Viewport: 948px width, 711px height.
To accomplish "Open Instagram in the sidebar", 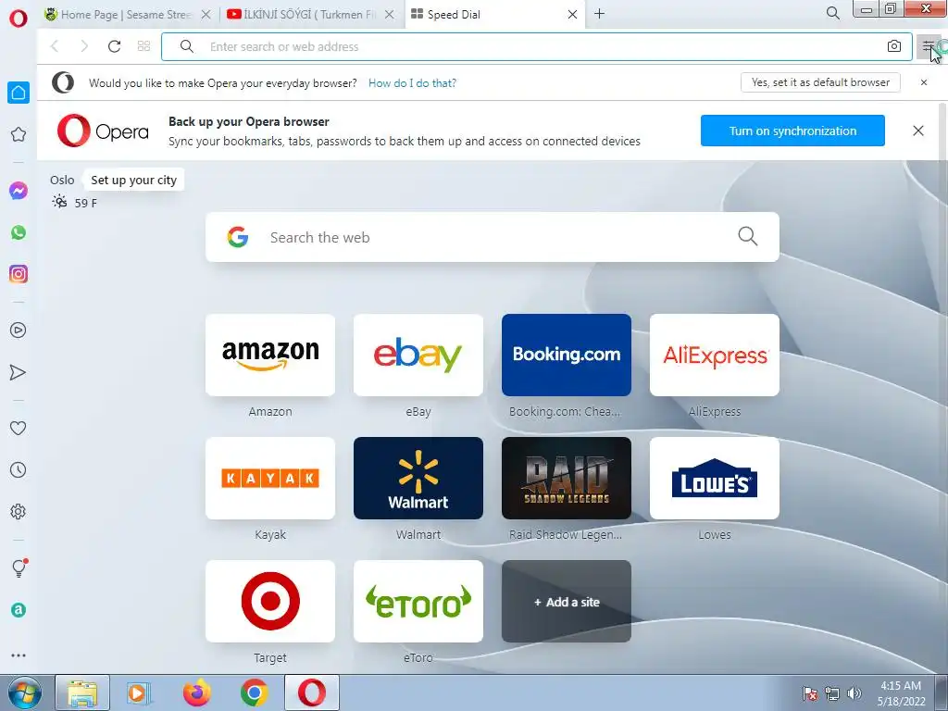I will [x=19, y=274].
